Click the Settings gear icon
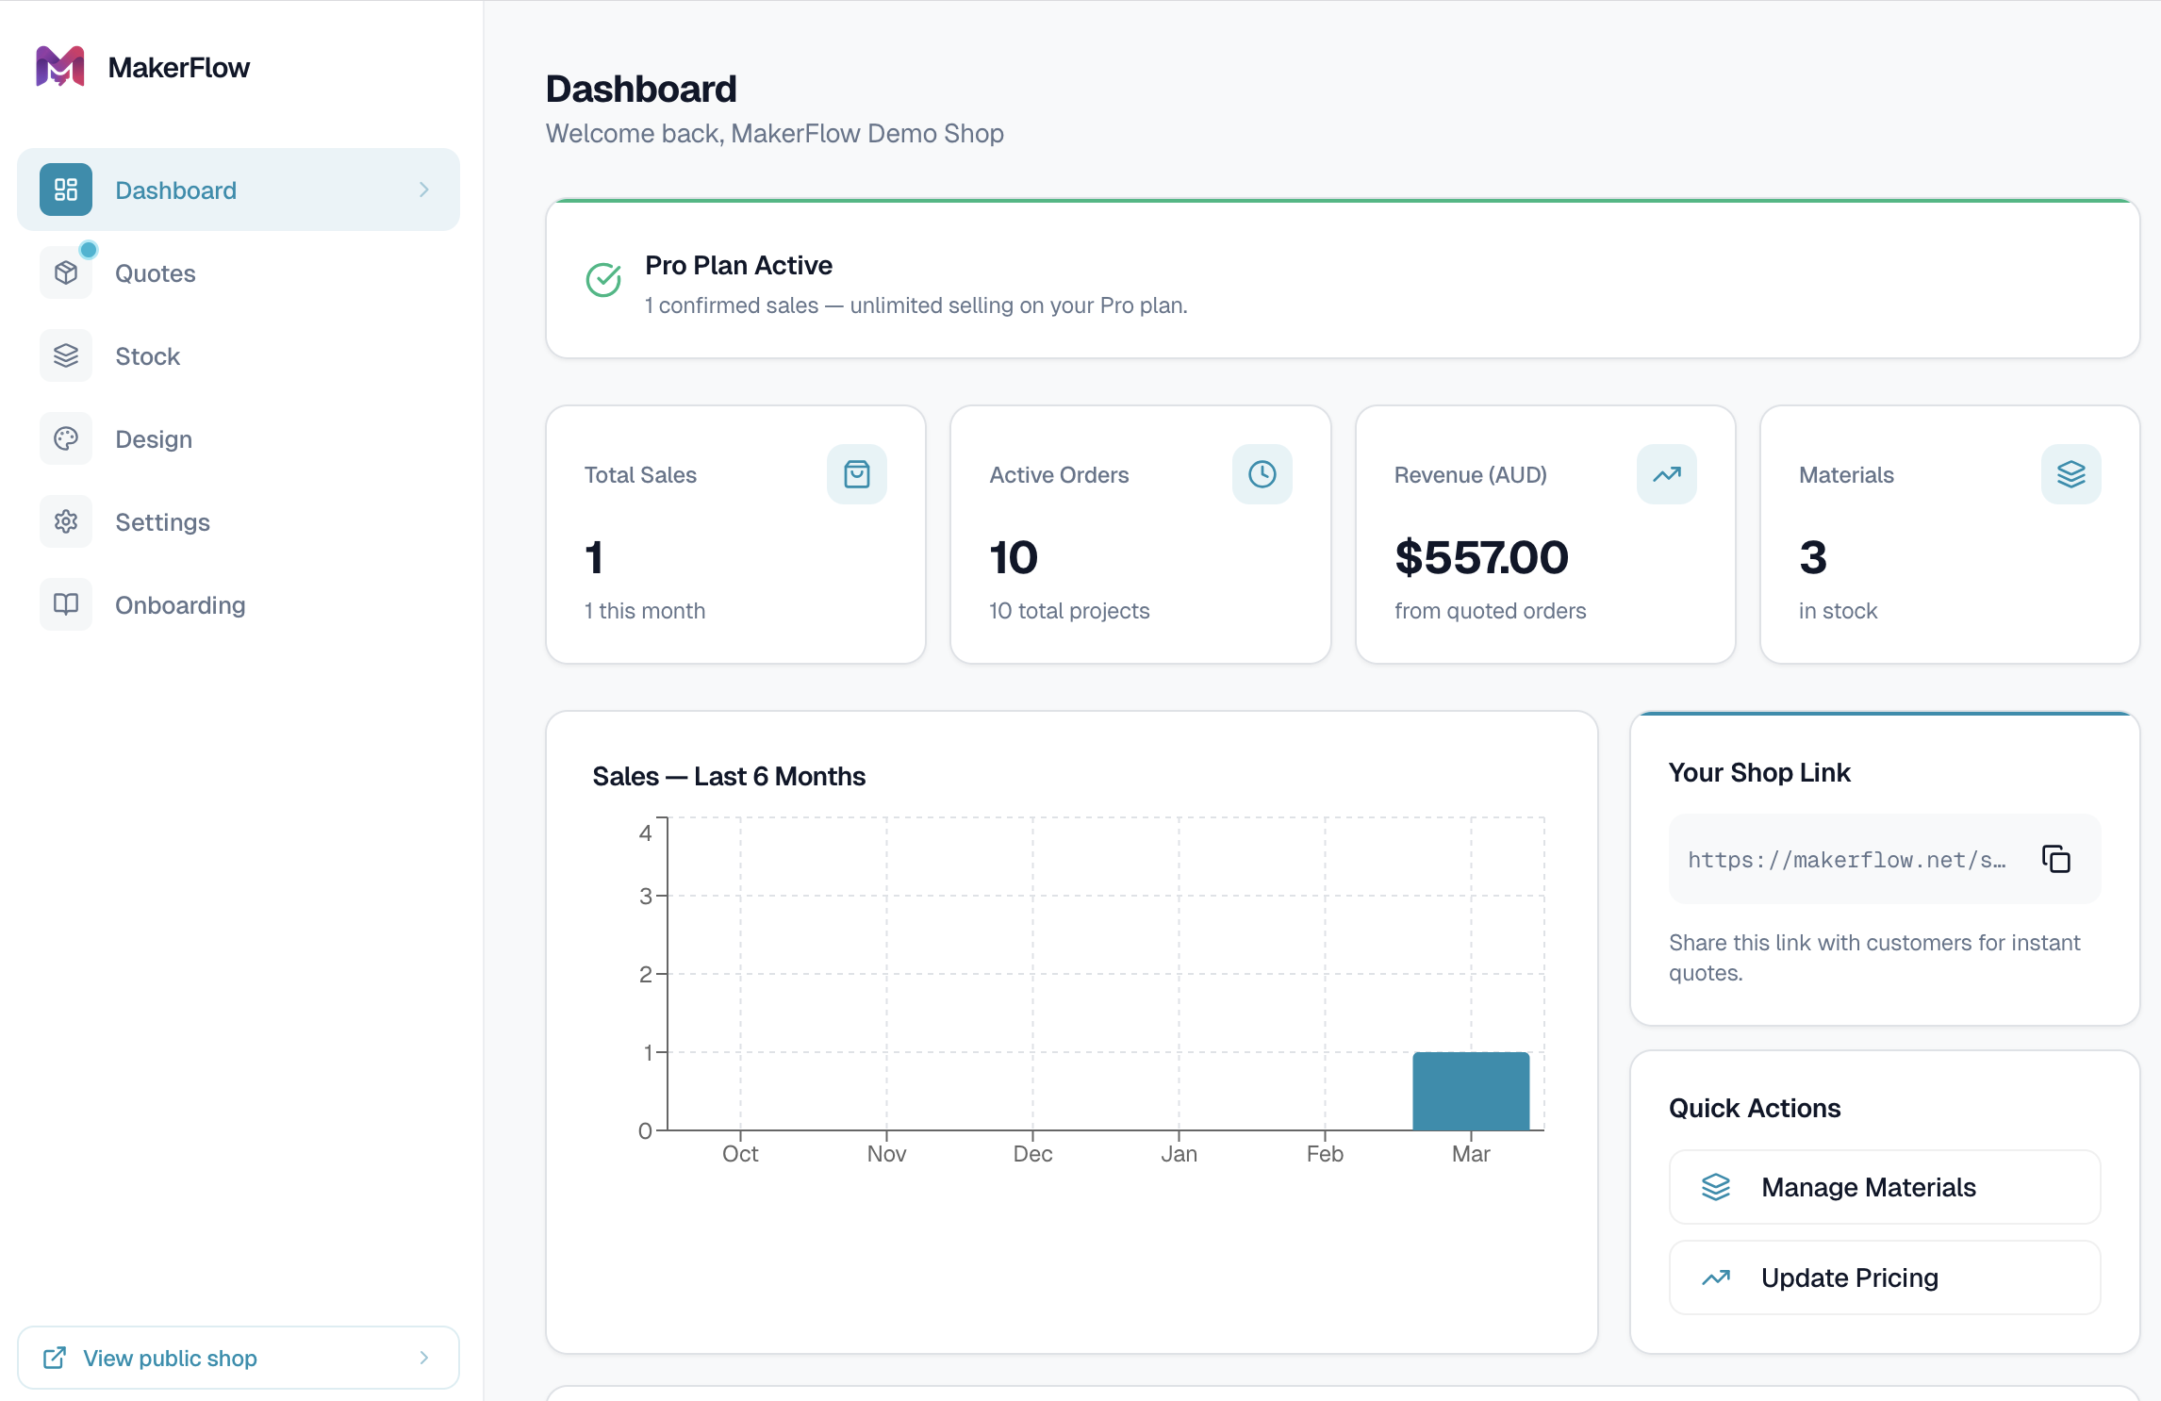The width and height of the screenshot is (2161, 1401). pos(65,521)
